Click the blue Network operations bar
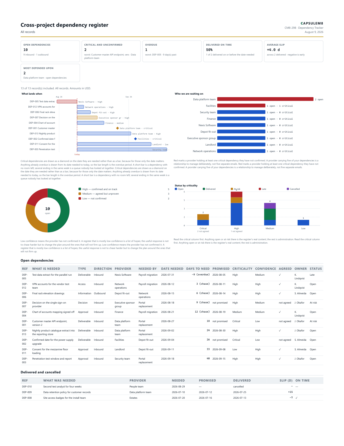Image resolution: width=344 pixels, height=446 pixels. point(241,151)
